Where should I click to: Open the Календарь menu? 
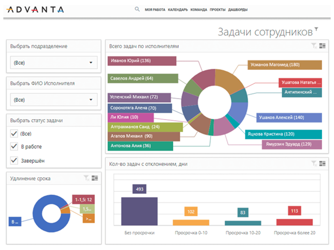pyautogui.click(x=177, y=10)
